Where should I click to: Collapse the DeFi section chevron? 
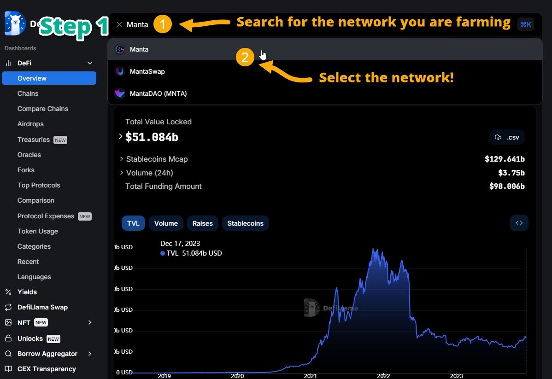[x=90, y=63]
